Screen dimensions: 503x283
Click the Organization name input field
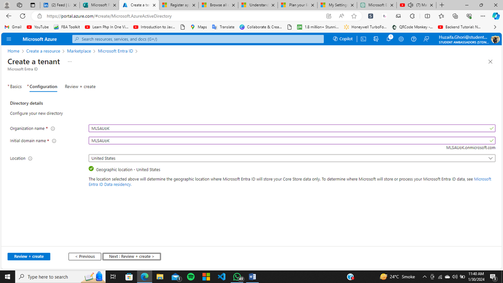[x=292, y=128]
